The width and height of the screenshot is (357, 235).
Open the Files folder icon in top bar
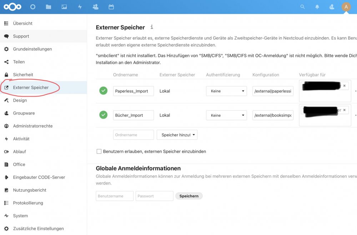click(x=48, y=7)
